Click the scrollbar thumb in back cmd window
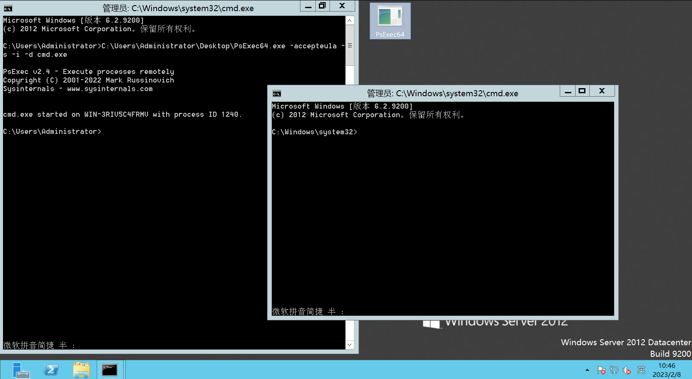The width and height of the screenshot is (692, 379). tap(350, 45)
